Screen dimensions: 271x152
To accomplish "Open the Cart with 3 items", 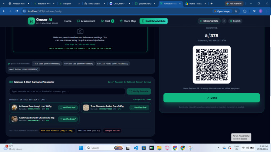I will (x=107, y=21).
